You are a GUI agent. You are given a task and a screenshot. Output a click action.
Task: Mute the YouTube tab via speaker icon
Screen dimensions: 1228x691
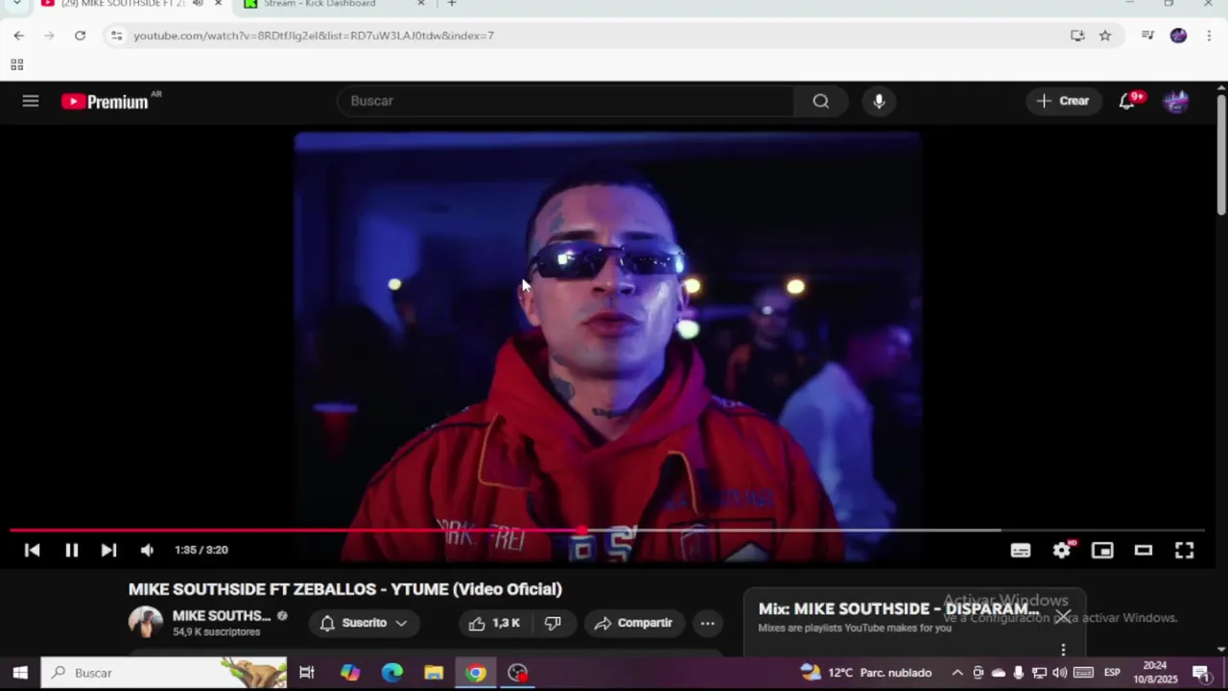pyautogui.click(x=198, y=4)
